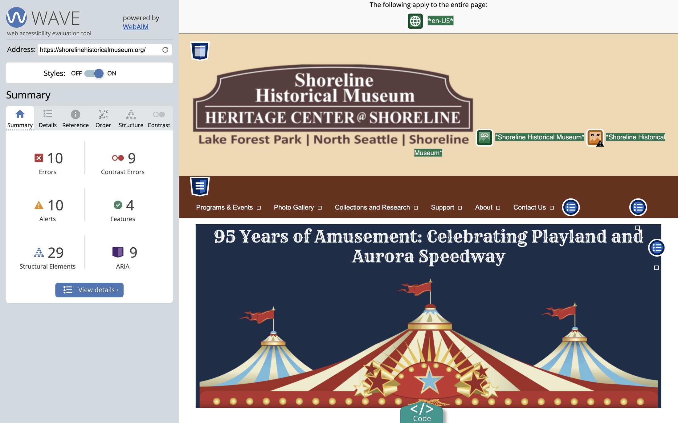Click the Structural Elements icon
This screenshot has height=423, width=678.
[x=39, y=252]
